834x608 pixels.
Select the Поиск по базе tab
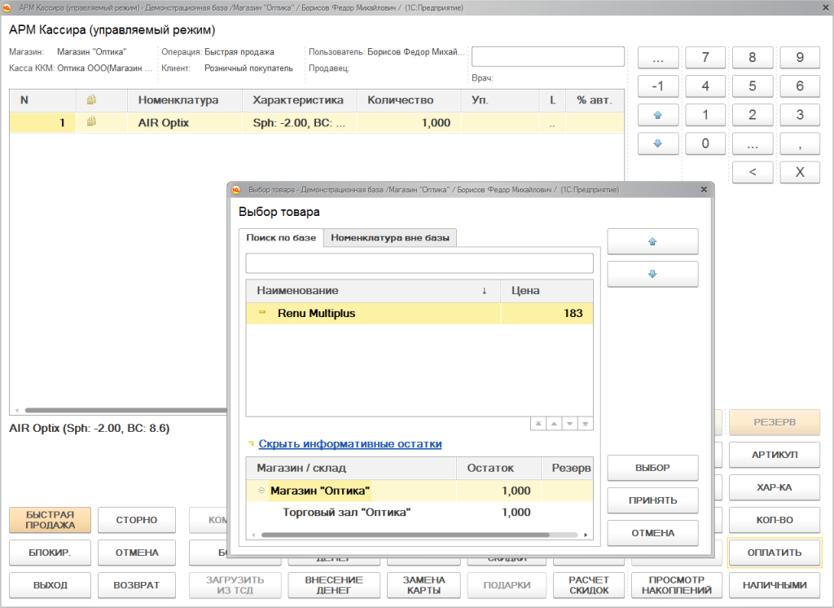[x=281, y=238]
